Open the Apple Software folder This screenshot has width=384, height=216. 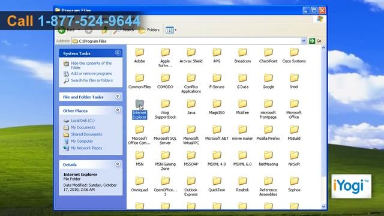pyautogui.click(x=165, y=58)
